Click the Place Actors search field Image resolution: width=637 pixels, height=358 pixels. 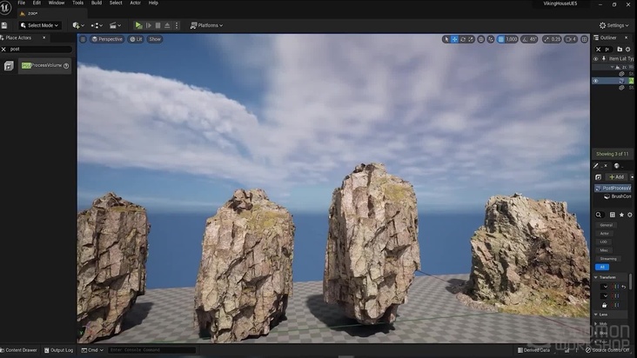pos(40,49)
